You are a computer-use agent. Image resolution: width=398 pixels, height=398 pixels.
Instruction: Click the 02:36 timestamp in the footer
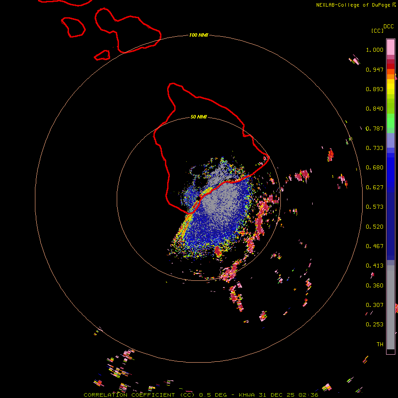[308, 395]
